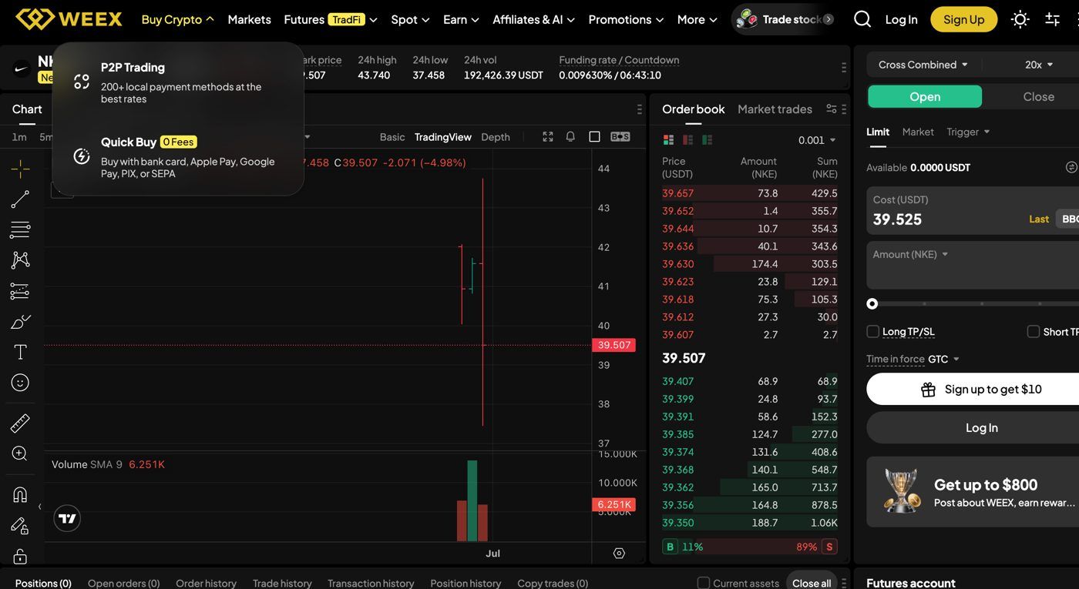1079x589 pixels.
Task: Click the square chart layout icon
Action: click(594, 136)
